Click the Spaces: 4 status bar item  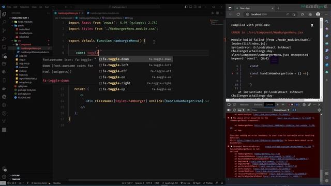click(x=139, y=183)
